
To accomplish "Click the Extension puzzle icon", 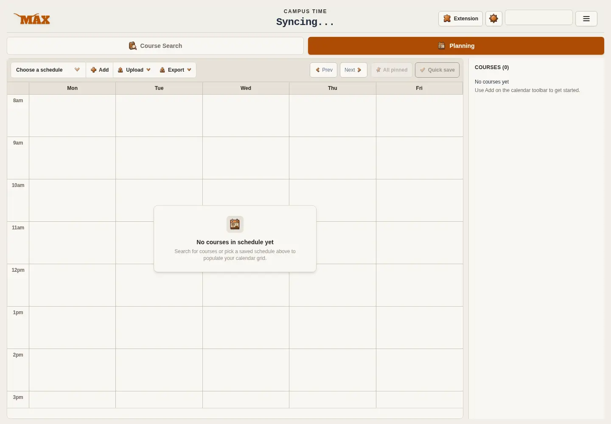I will pyautogui.click(x=447, y=19).
